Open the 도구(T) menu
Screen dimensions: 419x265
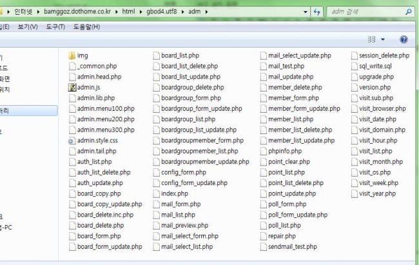click(x=55, y=26)
